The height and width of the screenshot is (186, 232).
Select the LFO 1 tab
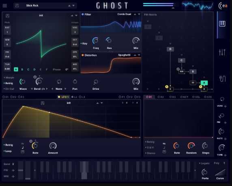(63, 97)
